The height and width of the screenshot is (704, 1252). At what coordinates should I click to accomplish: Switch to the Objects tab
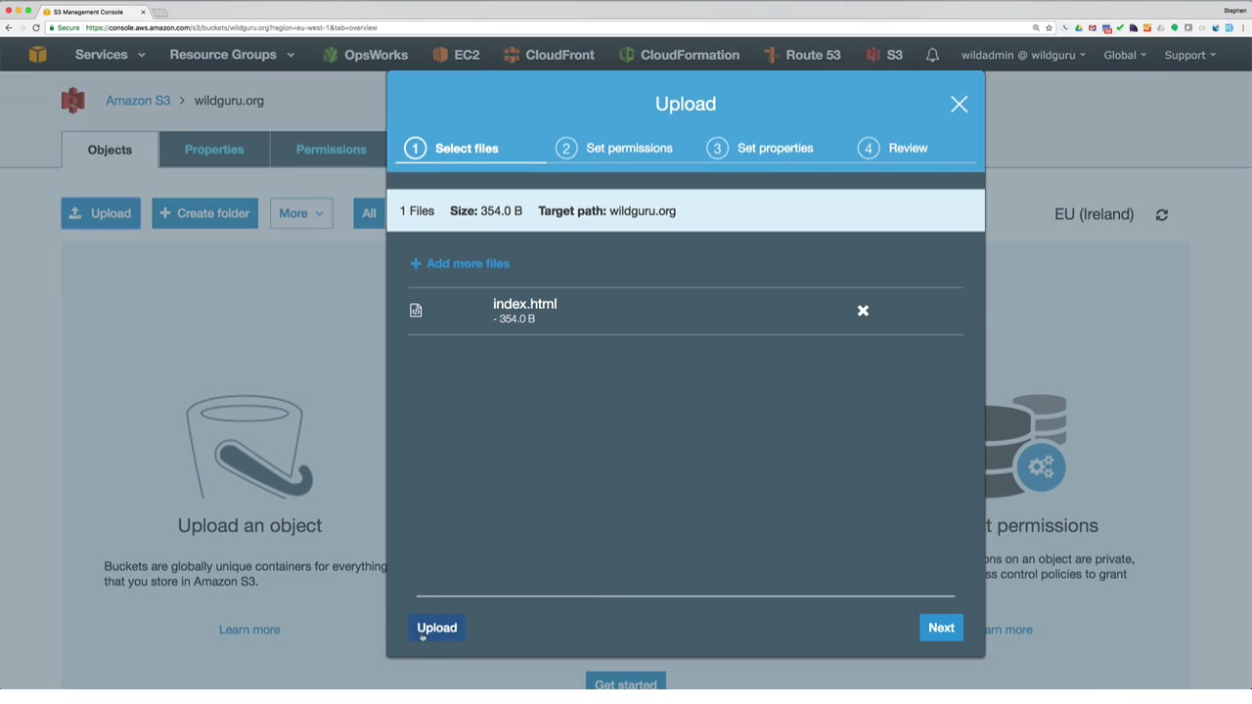coord(110,150)
